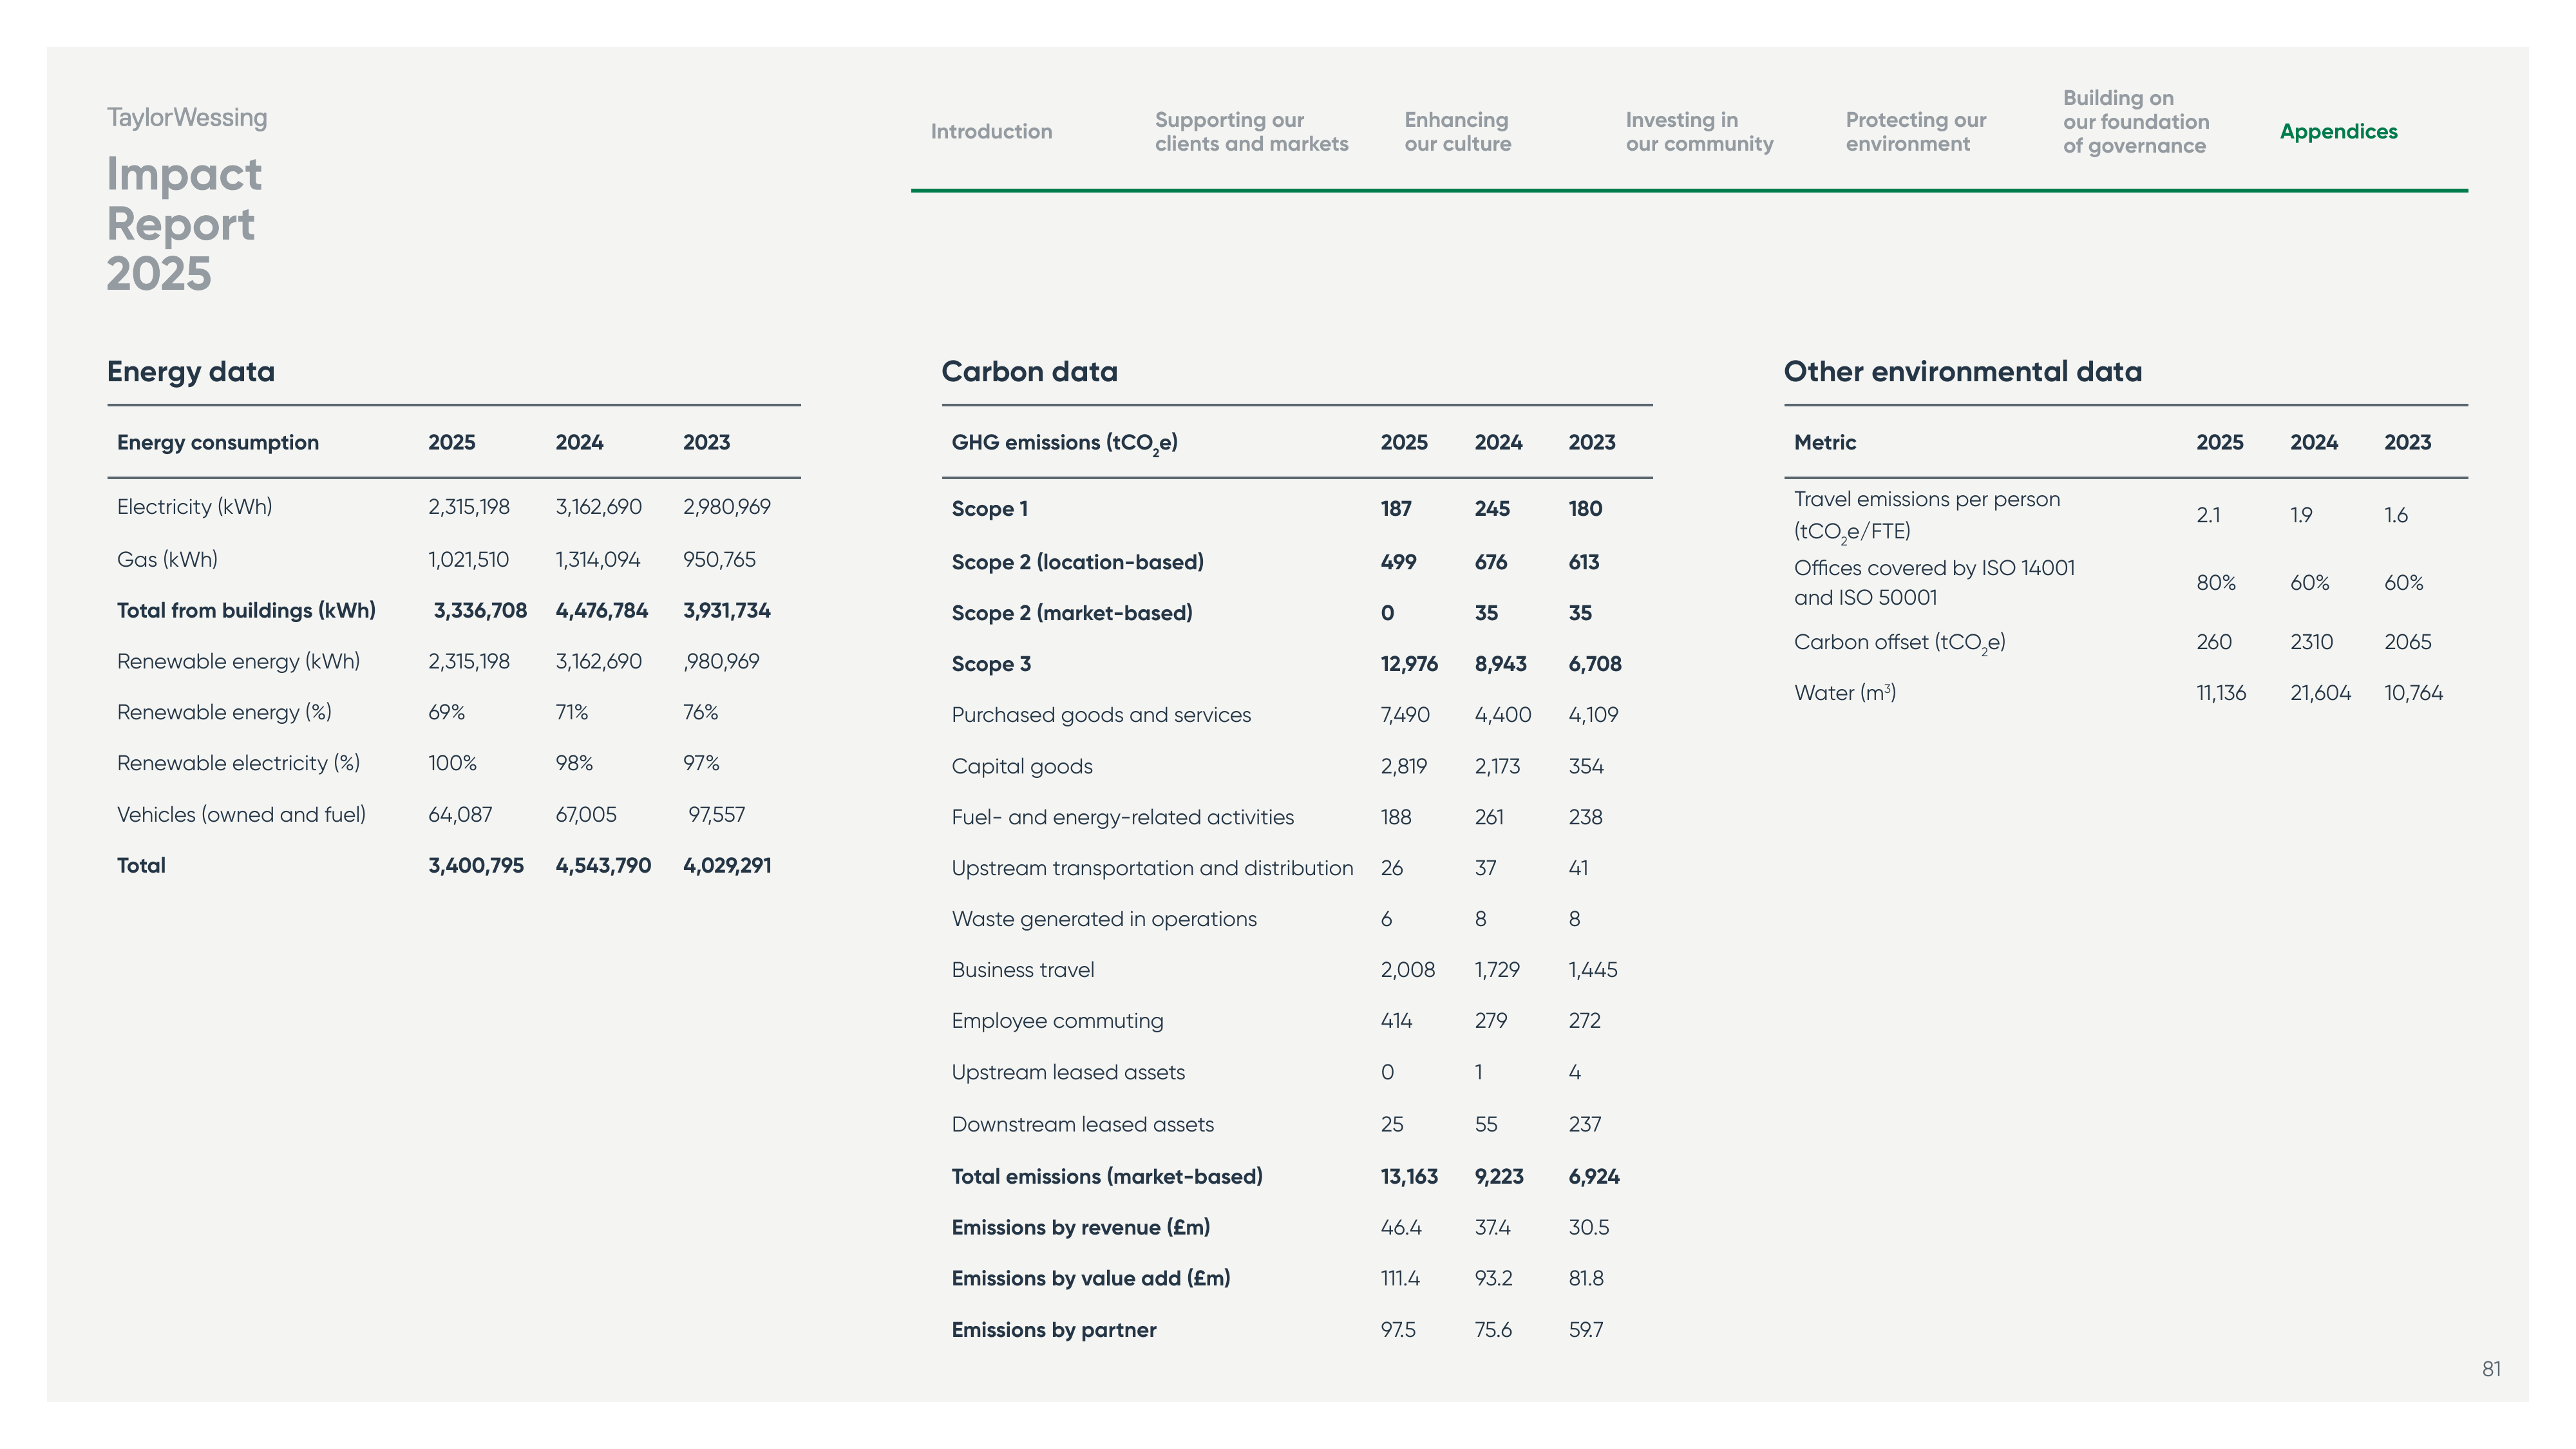The image size is (2576, 1449).
Task: Click Scope 2 (location-based) label
Action: [1077, 562]
